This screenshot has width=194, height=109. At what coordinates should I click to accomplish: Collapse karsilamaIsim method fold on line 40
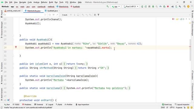pyautogui.click(x=13, y=76)
